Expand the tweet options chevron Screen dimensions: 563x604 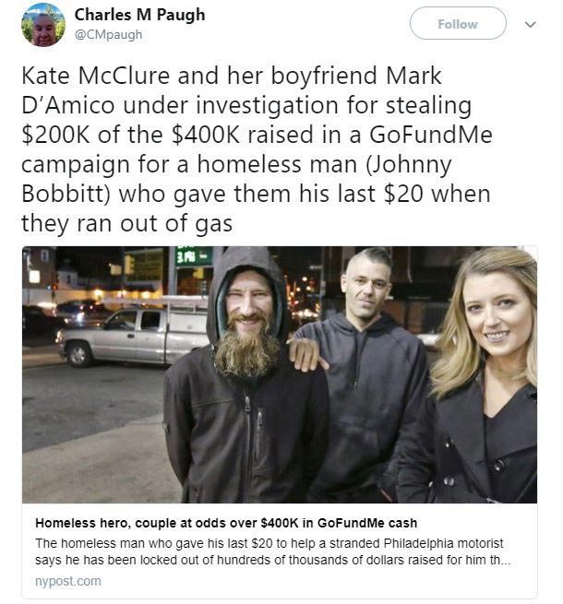530,25
